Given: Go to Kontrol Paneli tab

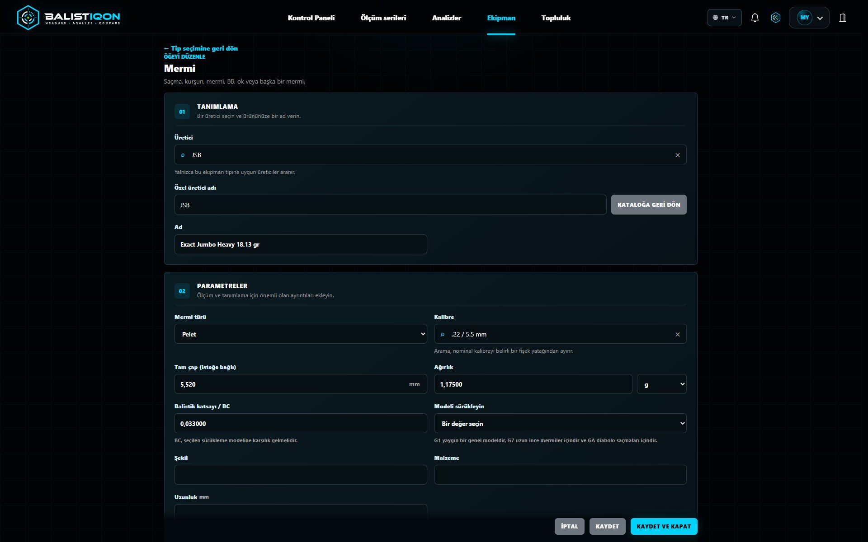Looking at the screenshot, I should tap(311, 18).
